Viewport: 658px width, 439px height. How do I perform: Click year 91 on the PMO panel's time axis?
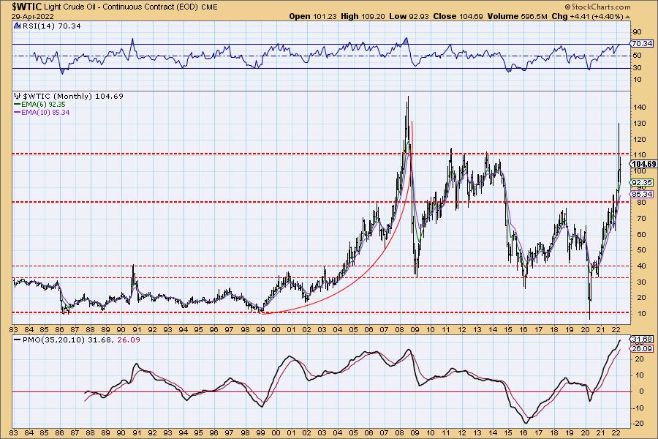137,433
